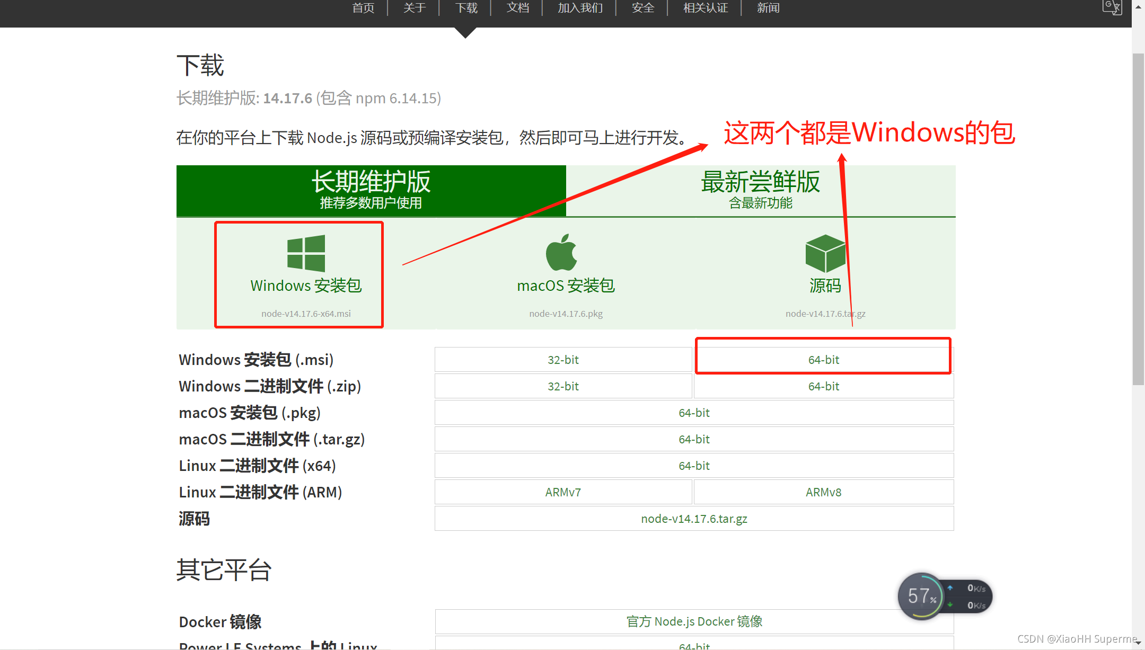Open the 新闻 nav menu item
The image size is (1145, 650).
pyautogui.click(x=768, y=8)
